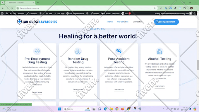The image size is (199, 112).
Task: Open the taskbar clock and date
Action: pos(185,109)
